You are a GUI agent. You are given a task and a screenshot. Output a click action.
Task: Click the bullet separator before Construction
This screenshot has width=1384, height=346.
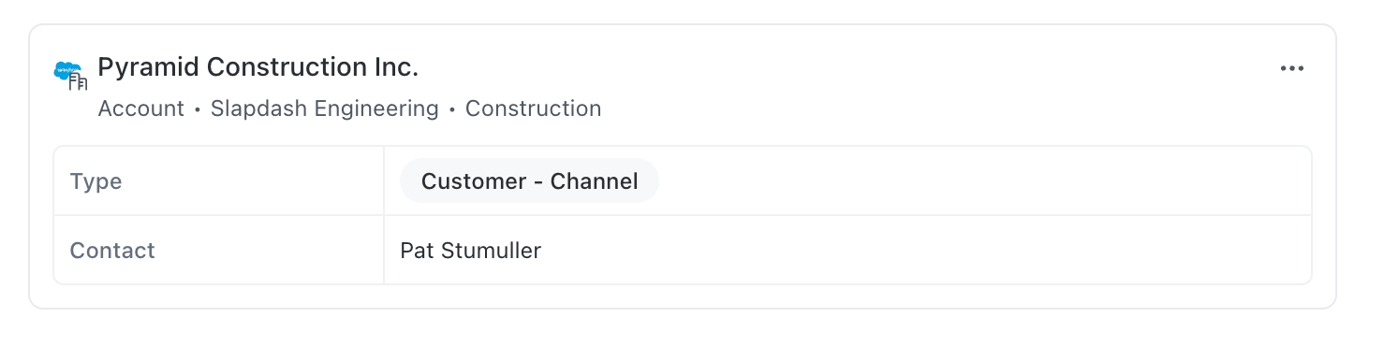coord(452,109)
